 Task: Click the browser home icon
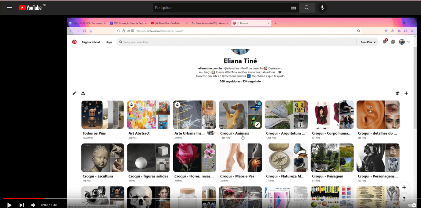(91, 31)
